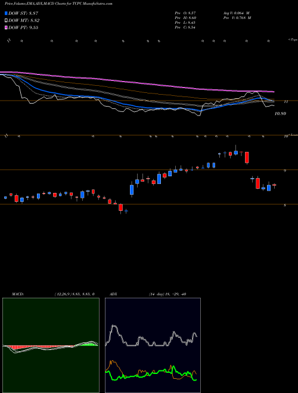Click the white DOW MT legend swatch
This screenshot has height=393, width=298.
(6, 21)
